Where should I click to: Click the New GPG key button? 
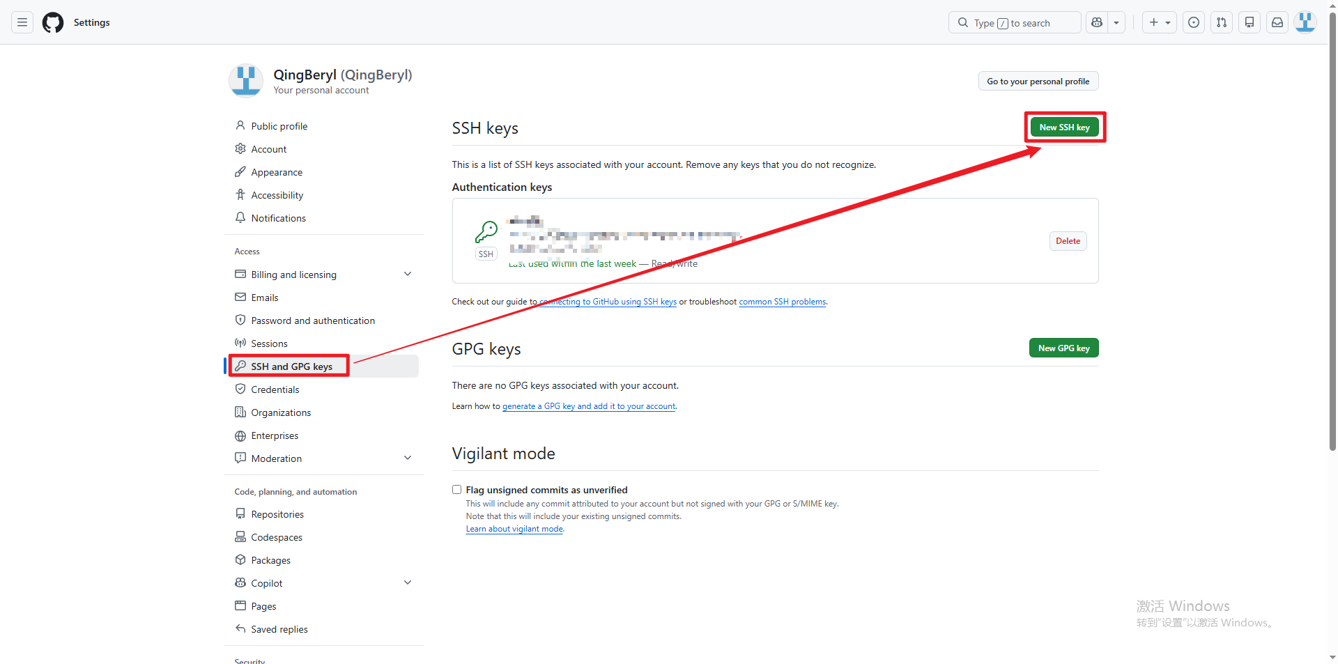coord(1063,348)
